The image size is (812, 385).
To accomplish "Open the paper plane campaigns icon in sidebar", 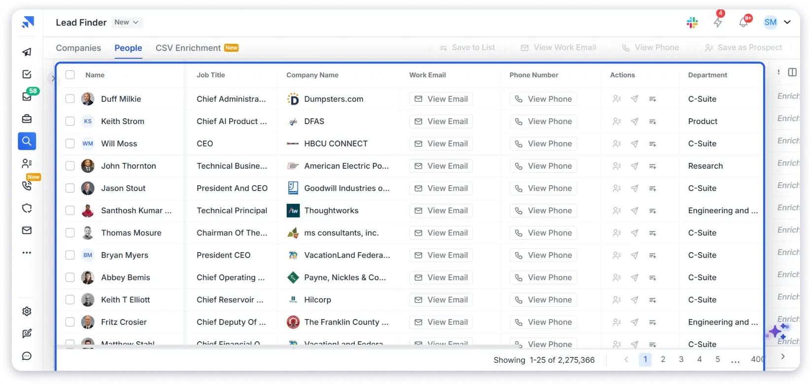I will [27, 52].
